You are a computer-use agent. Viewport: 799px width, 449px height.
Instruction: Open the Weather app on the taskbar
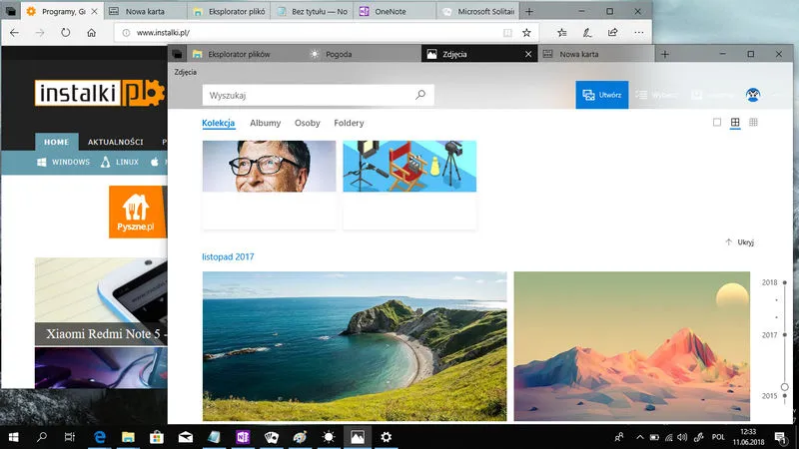329,437
